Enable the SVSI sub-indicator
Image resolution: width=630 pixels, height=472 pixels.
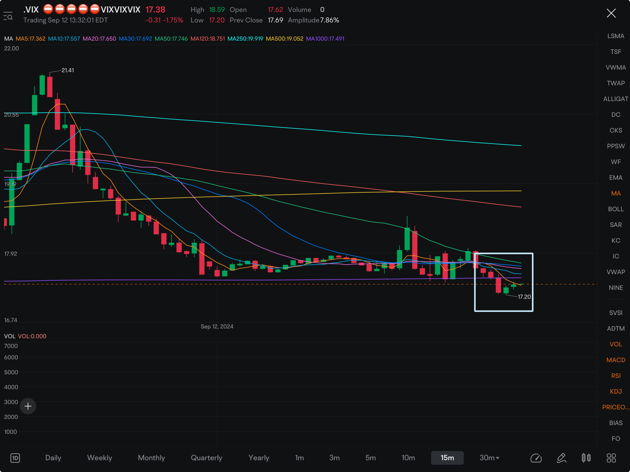click(616, 313)
